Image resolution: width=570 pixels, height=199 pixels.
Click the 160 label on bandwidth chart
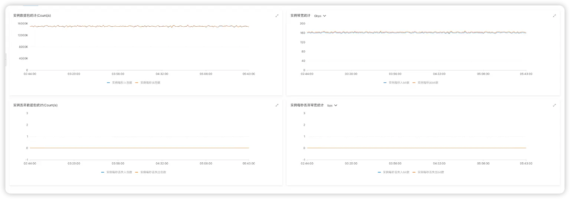[302, 33]
